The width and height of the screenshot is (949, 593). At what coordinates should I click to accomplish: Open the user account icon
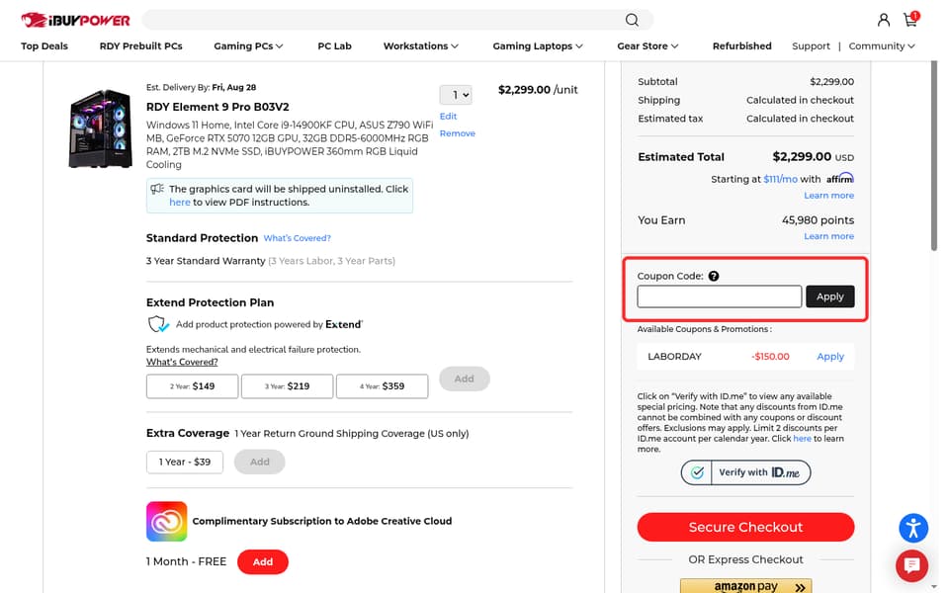[x=884, y=20]
